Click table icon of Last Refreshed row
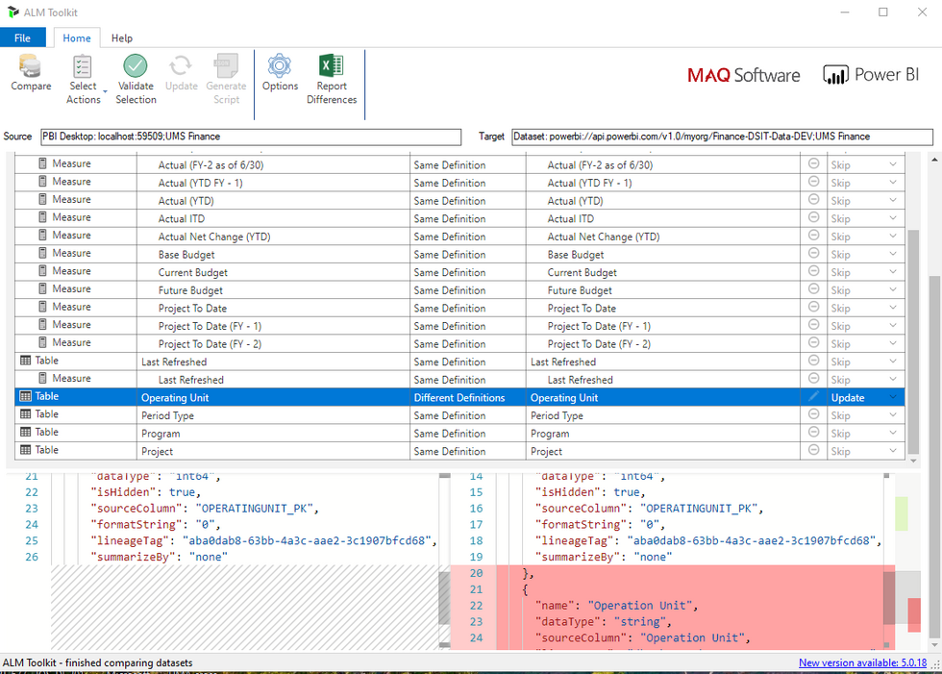Image resolution: width=942 pixels, height=674 pixels. (25, 361)
